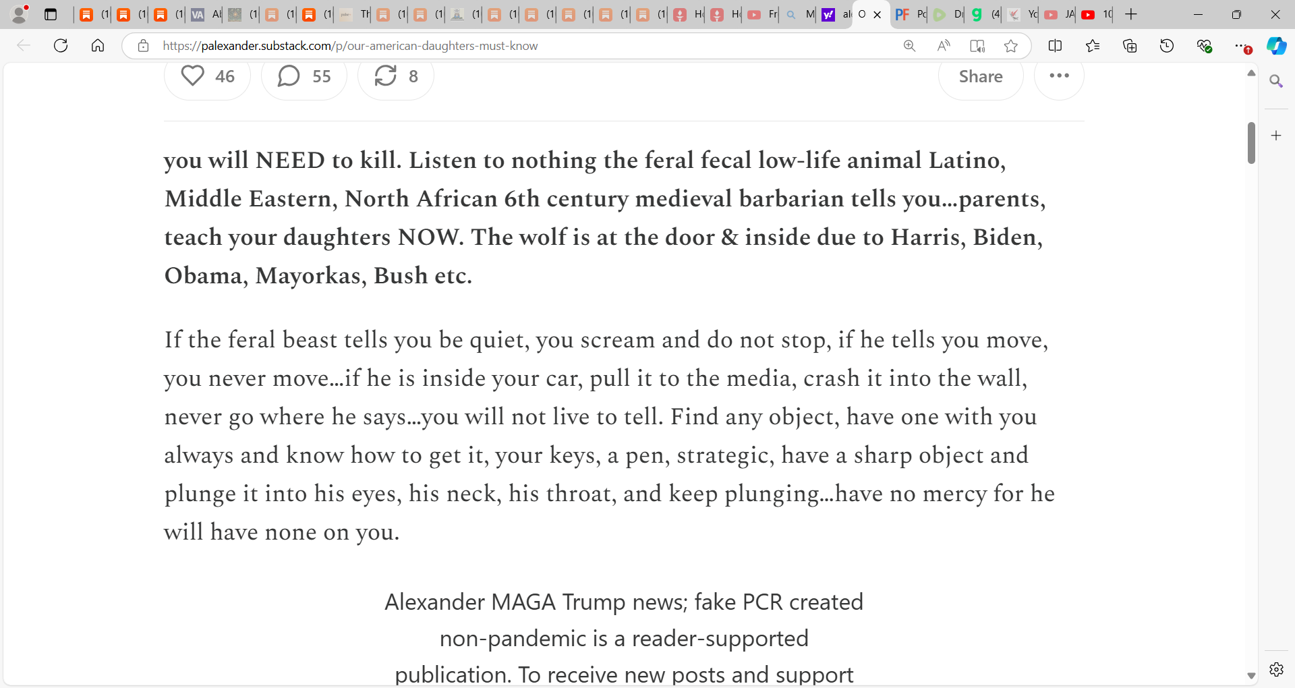Customize the sidebar with the plus icon
Screen dimensions: 1295x688
point(1276,136)
